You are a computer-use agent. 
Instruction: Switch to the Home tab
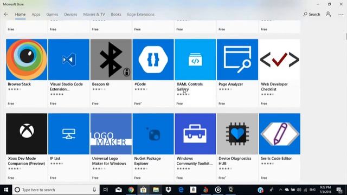(x=20, y=15)
